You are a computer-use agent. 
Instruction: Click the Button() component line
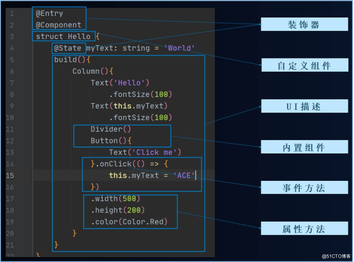[x=111, y=141]
